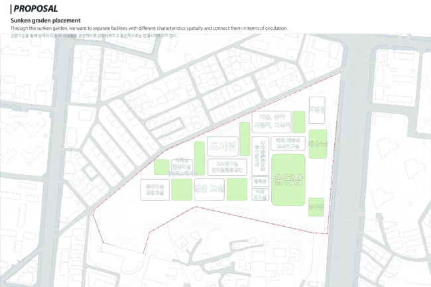This screenshot has width=431, height=287.
Task: Select the green garden left of 일반 교실
Action: click(x=182, y=189)
